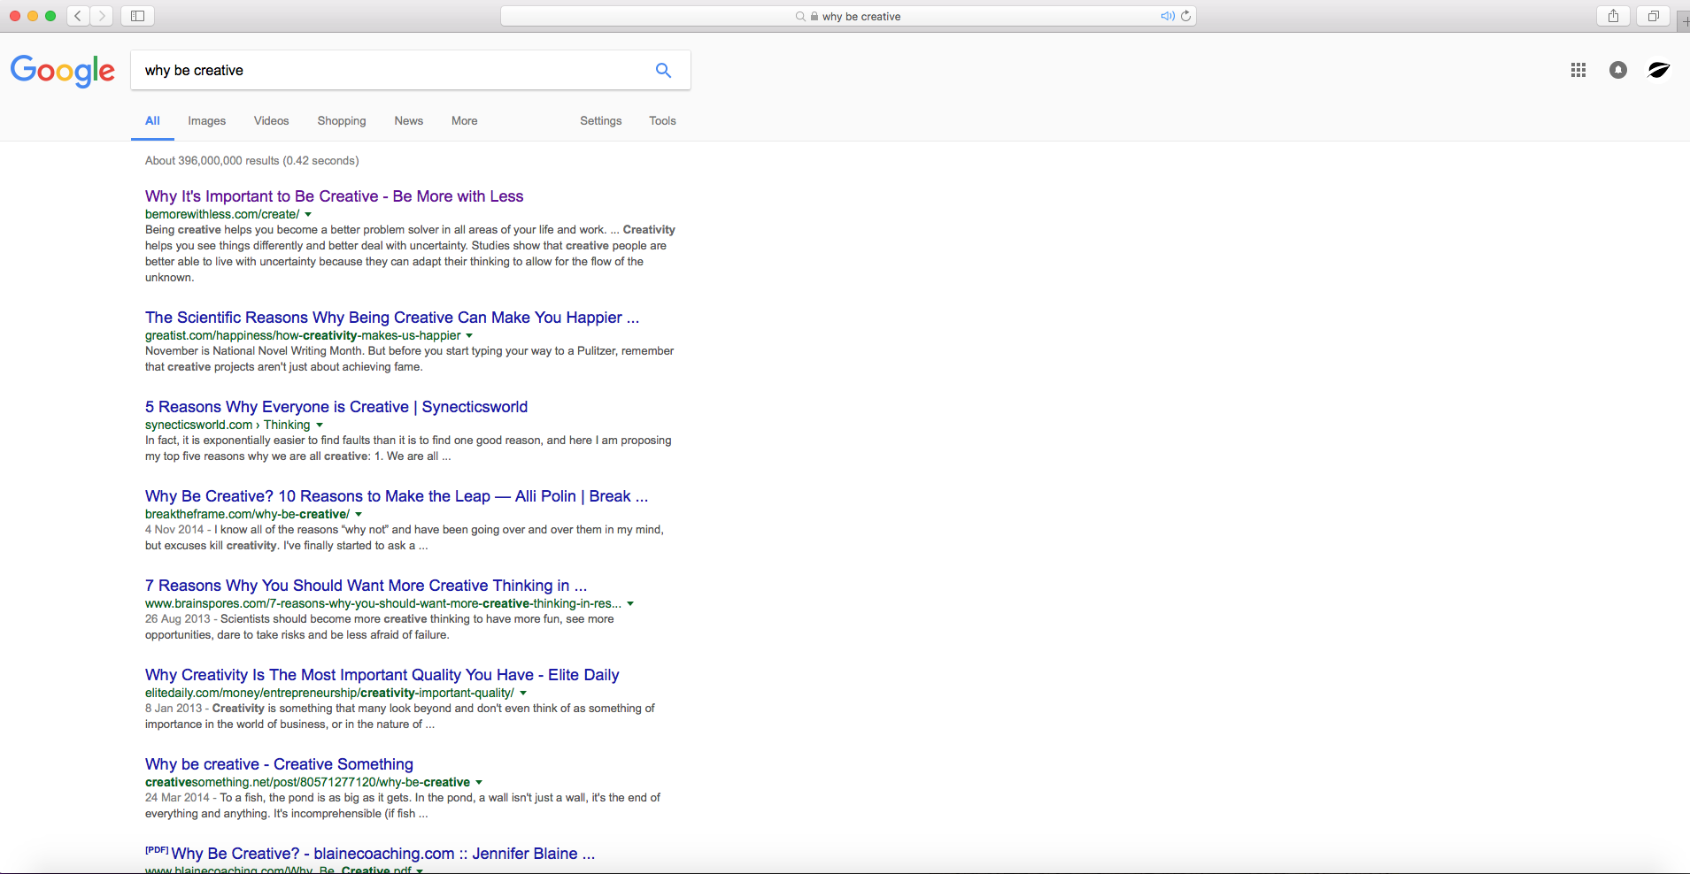1690x874 pixels.
Task: Open 'Why be creative - Creative Something' result
Action: click(x=279, y=764)
